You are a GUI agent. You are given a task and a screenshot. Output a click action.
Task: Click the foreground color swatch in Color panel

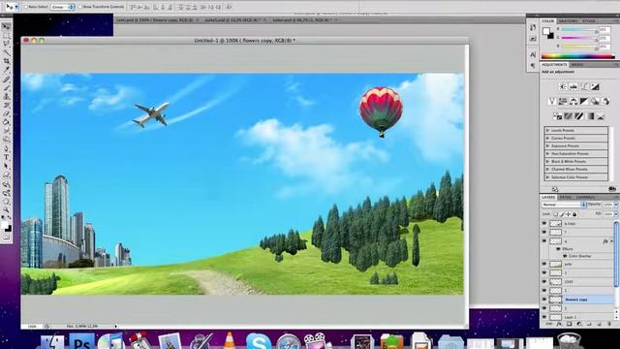pyautogui.click(x=546, y=31)
